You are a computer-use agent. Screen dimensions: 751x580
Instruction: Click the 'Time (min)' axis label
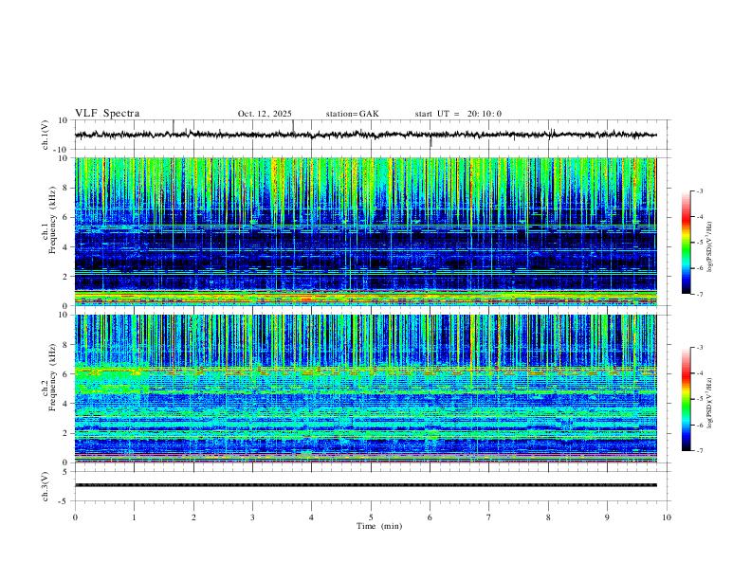click(x=379, y=526)
